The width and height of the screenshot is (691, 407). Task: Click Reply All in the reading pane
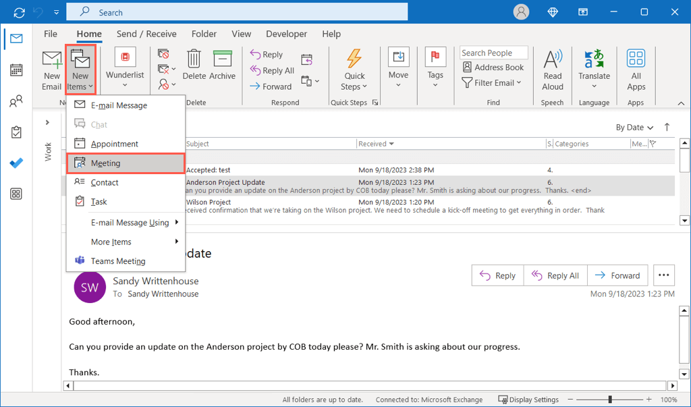pyautogui.click(x=555, y=275)
